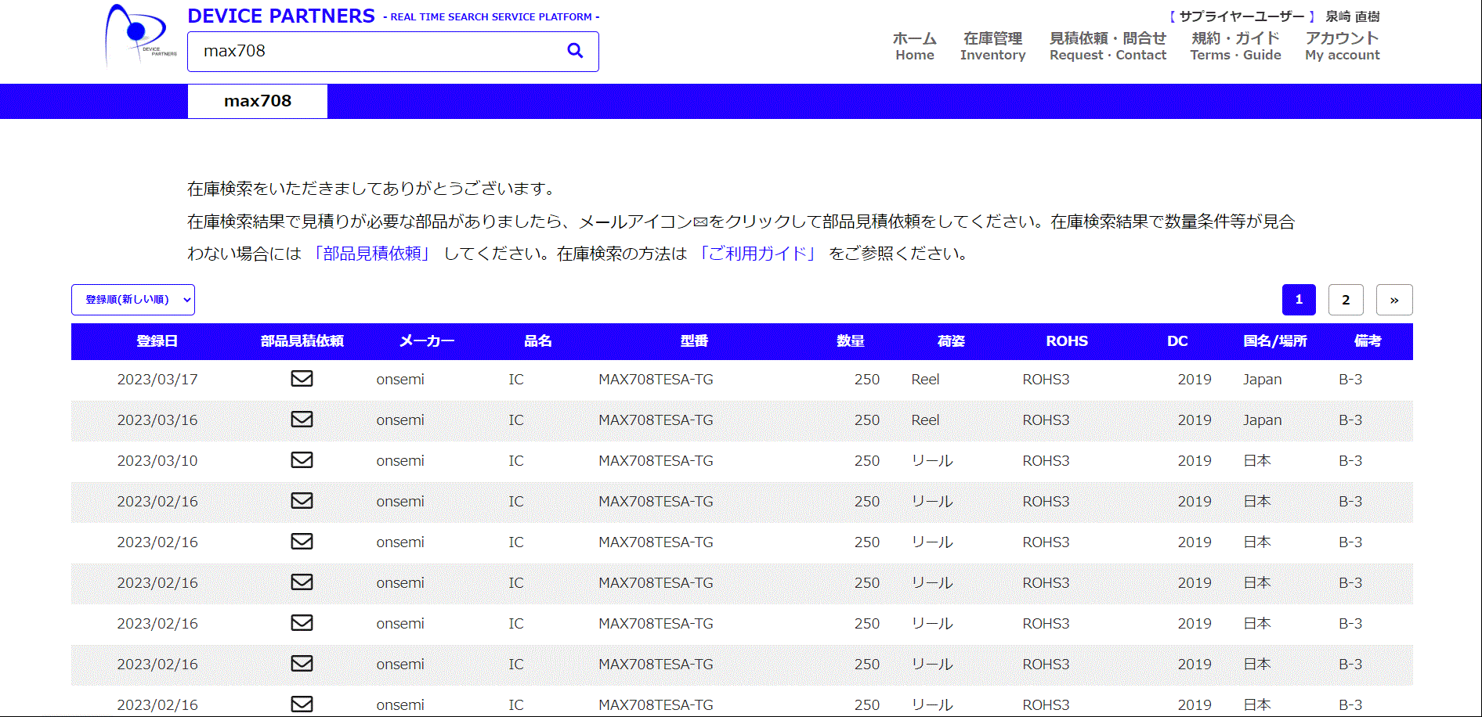
Task: Click the 数量 column header
Action: [851, 341]
